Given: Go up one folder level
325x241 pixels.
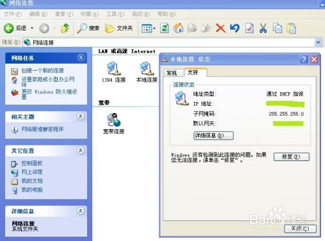Looking at the screenshot, I should click(66, 29).
